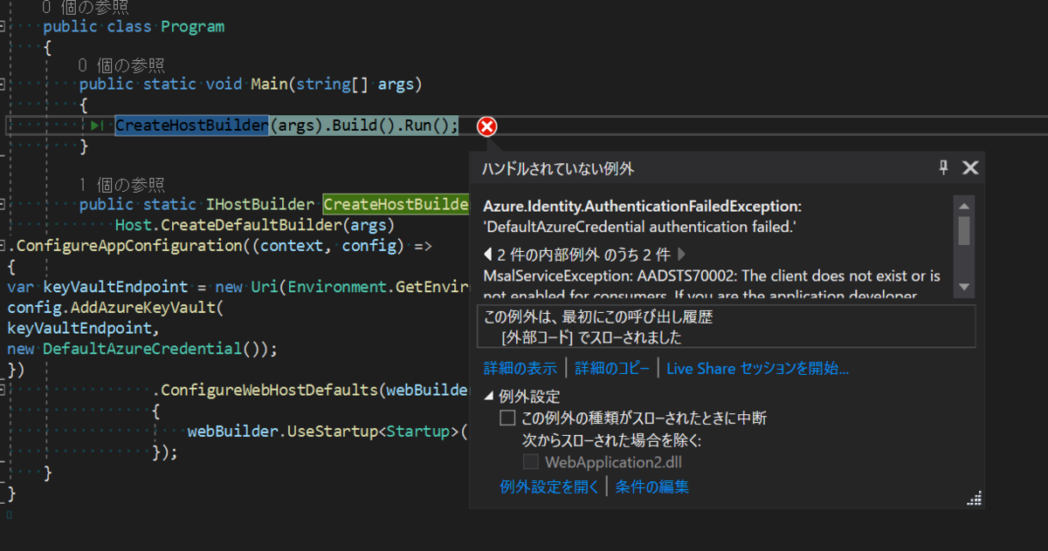The image size is (1048, 551).
Task: Click scrollbar up arrow in exception message
Action: tap(964, 206)
